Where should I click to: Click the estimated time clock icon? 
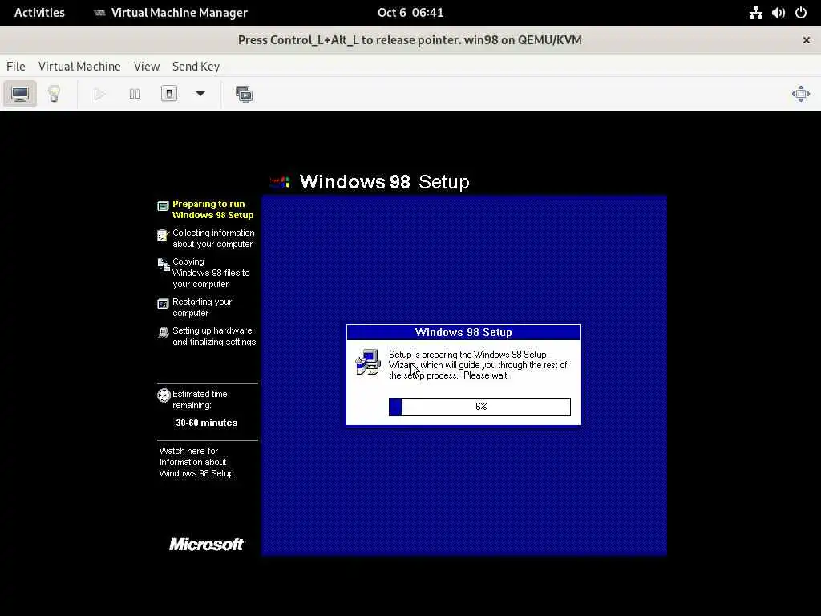164,395
